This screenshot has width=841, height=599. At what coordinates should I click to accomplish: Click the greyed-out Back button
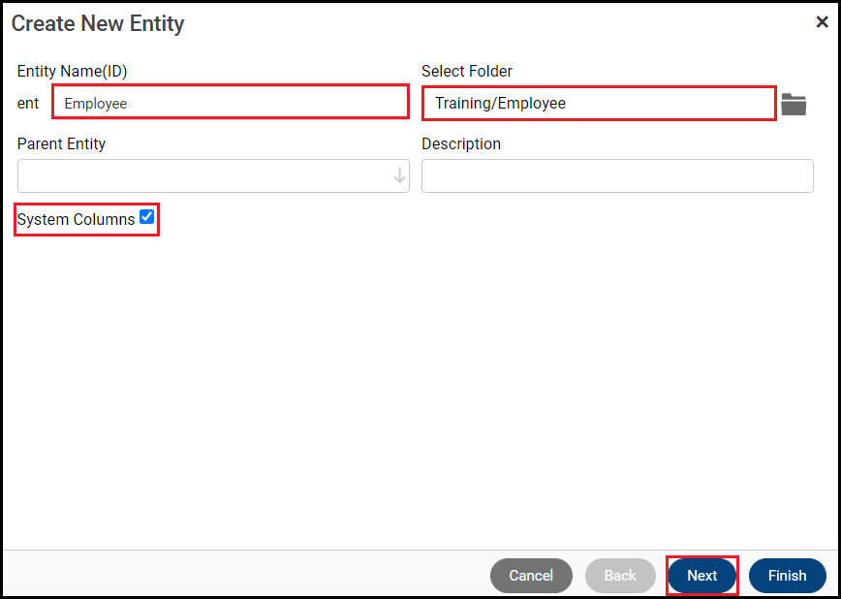pos(620,576)
